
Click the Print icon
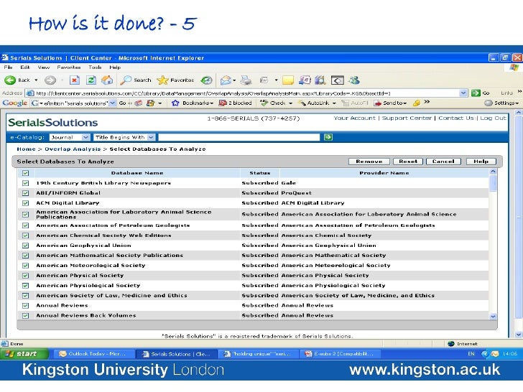[x=246, y=80]
